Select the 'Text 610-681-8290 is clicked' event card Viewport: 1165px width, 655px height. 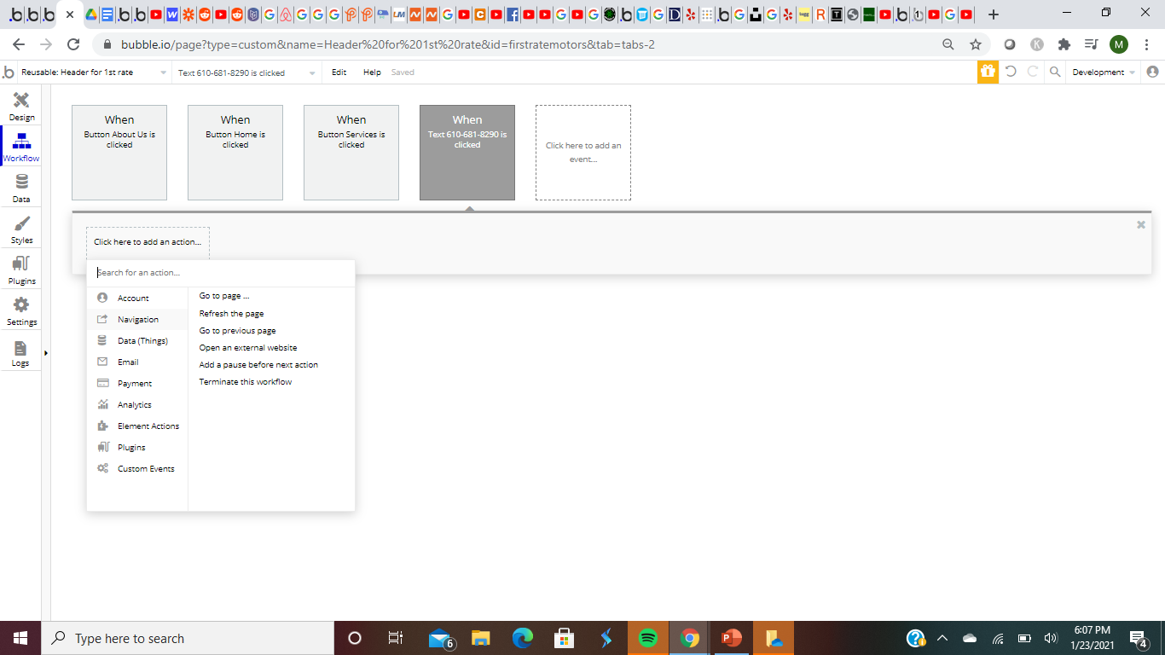pos(467,153)
